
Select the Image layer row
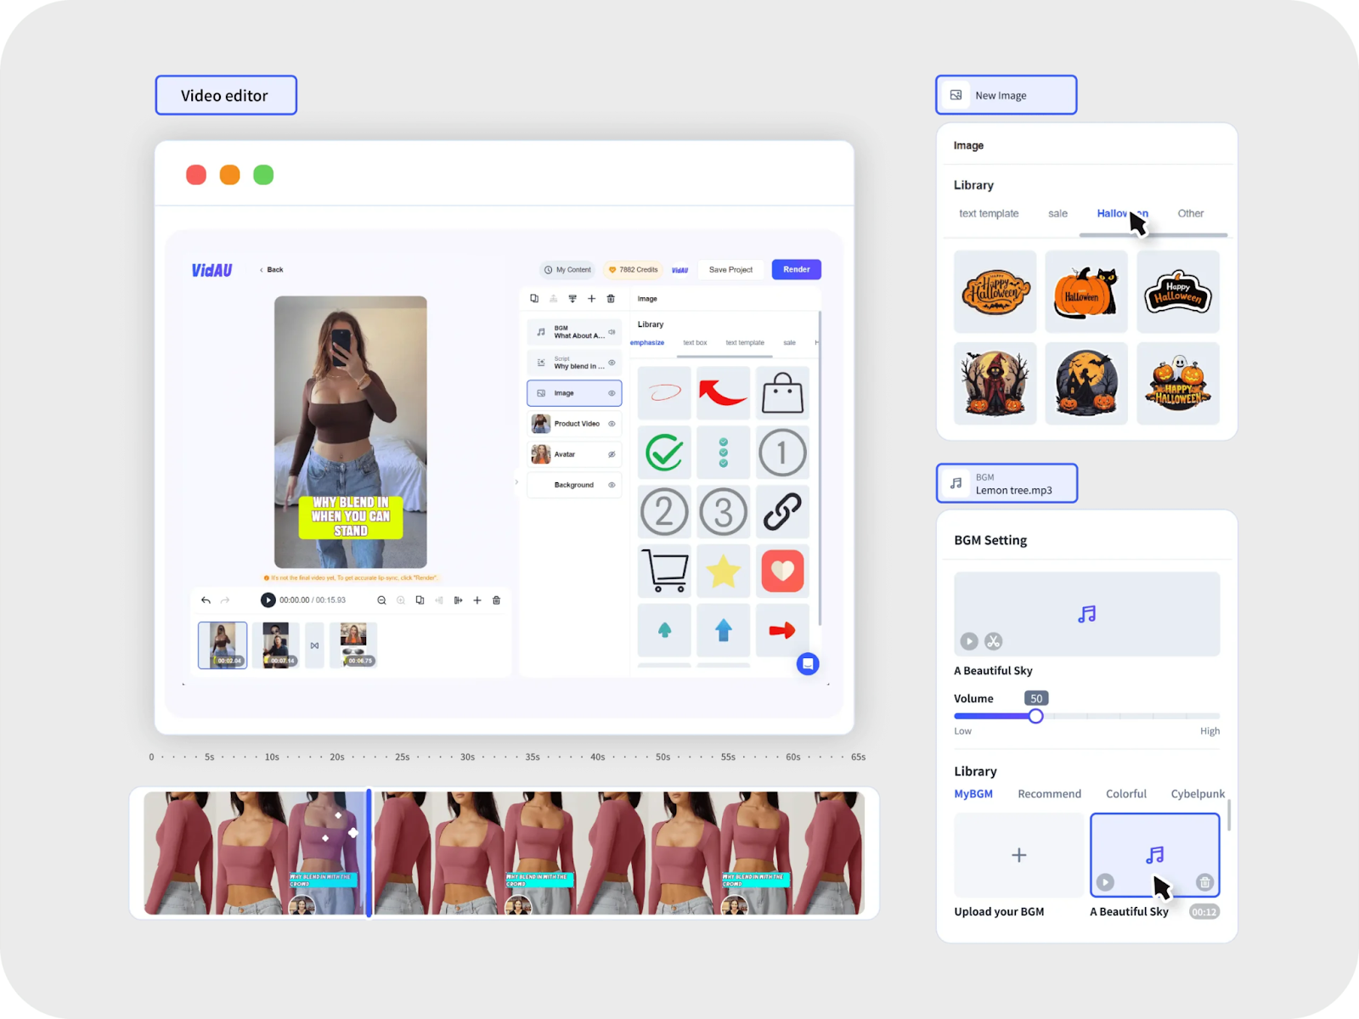click(x=574, y=393)
